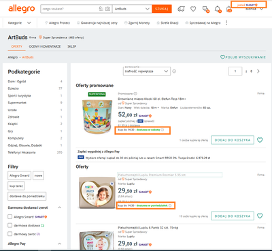Viewport: 272px width, 251px height.
Task: Select Uroda subcategory
Action: (x=12, y=110)
